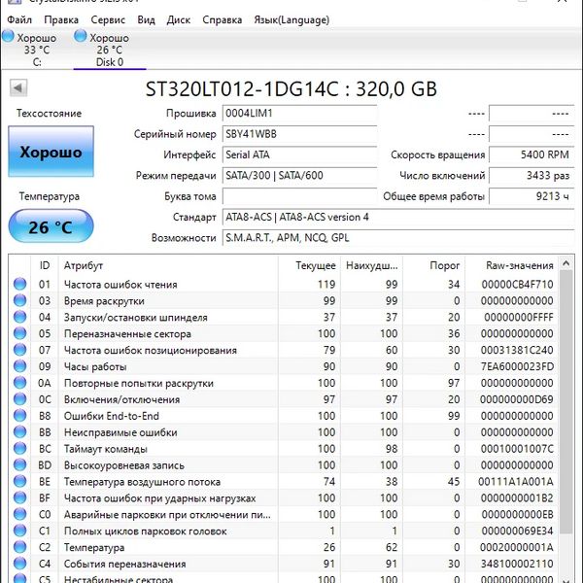Select attribute text Температура воздушного потока

click(142, 482)
